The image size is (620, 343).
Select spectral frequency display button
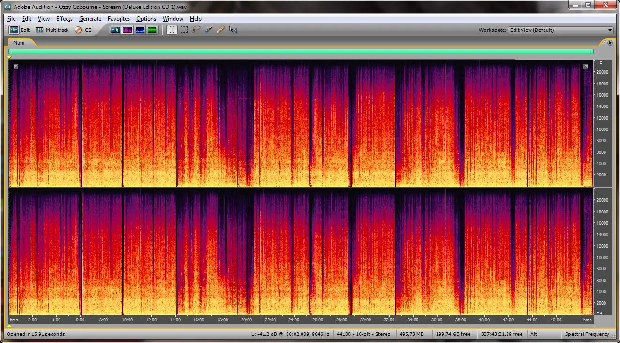128,30
